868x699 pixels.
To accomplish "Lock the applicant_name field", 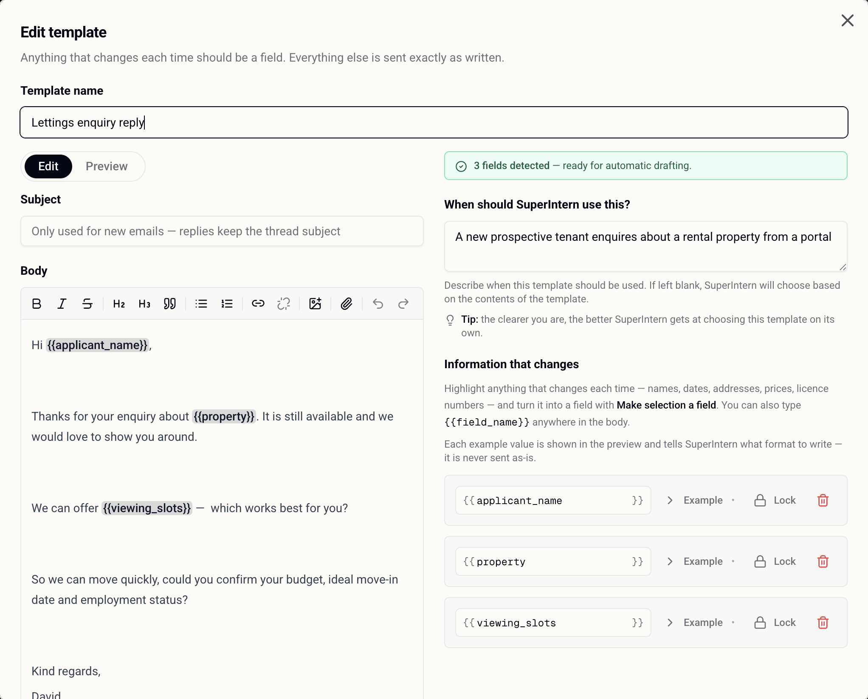I will click(775, 500).
